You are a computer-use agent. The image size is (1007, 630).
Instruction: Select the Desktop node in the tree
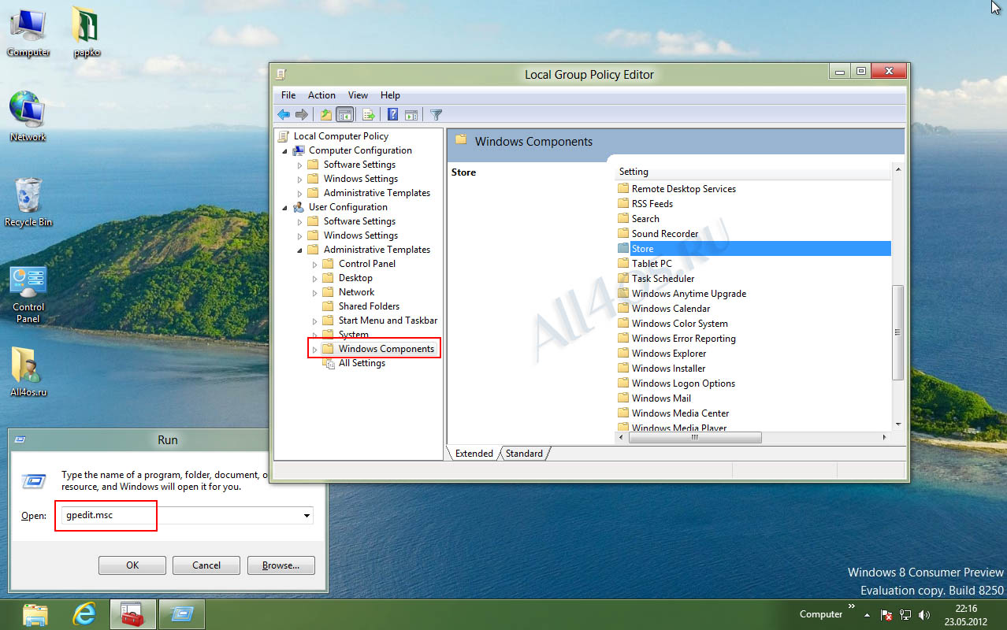pos(347,278)
